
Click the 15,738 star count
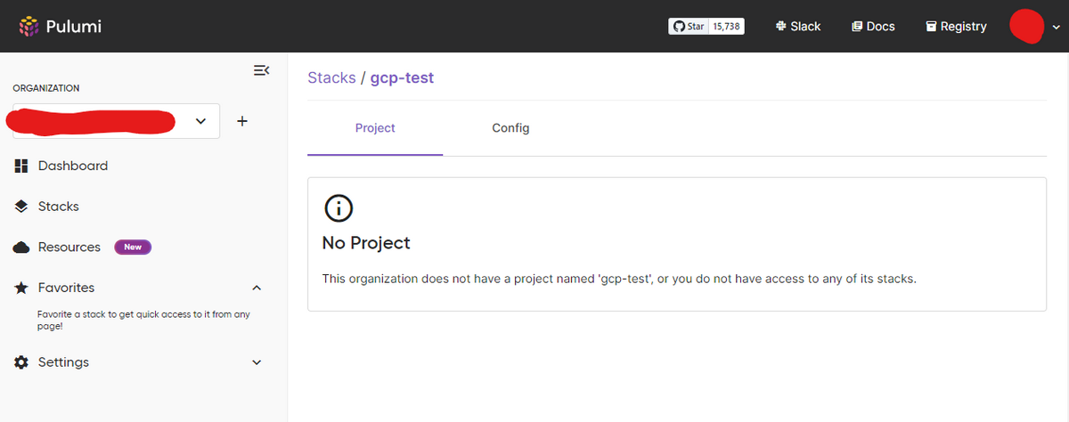coord(727,27)
